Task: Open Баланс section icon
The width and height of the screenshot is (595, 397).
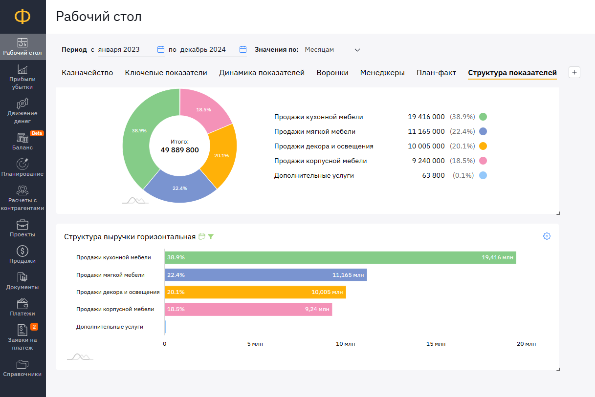Action: pos(22,138)
